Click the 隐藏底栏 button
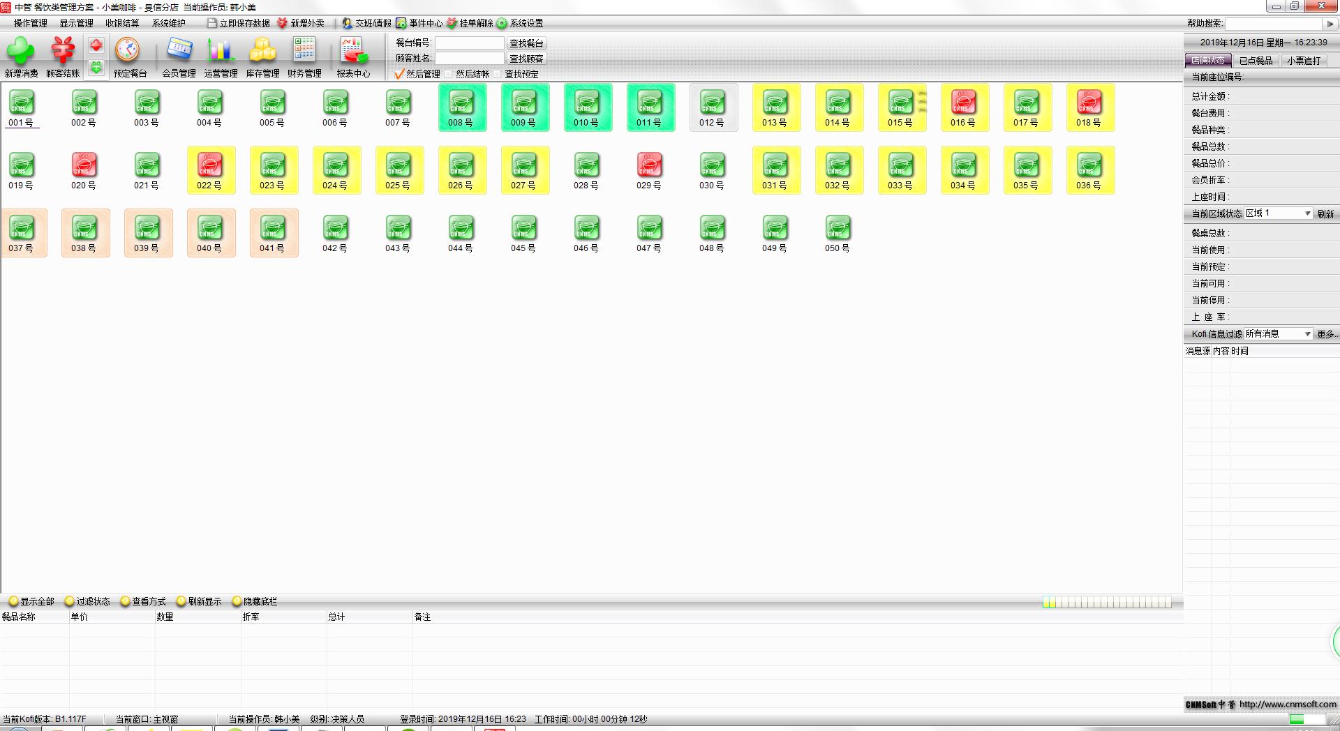Viewport: 1340px width, 731px height. pyautogui.click(x=255, y=601)
